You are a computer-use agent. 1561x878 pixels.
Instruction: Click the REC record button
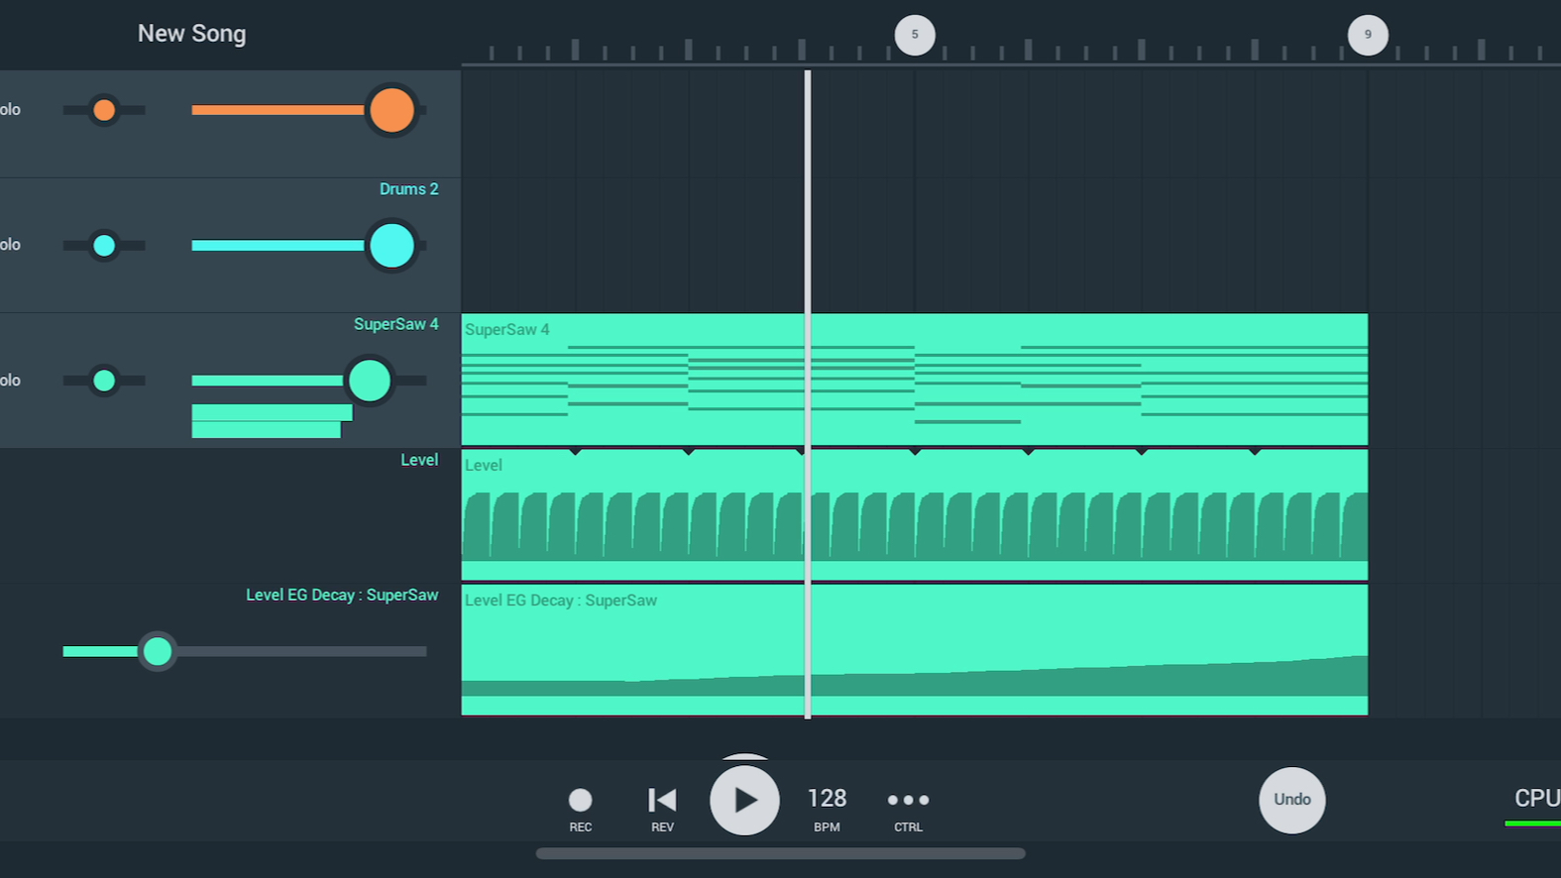point(580,809)
